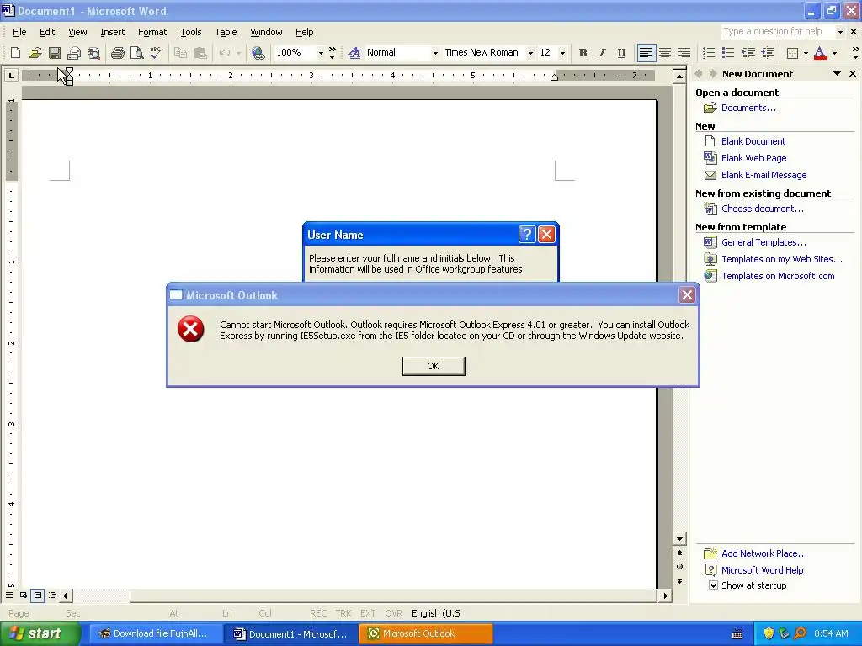Click the General Templates link
The height and width of the screenshot is (646, 862).
764,242
